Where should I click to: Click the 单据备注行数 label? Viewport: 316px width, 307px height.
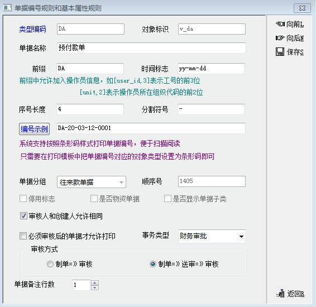coord(35,284)
